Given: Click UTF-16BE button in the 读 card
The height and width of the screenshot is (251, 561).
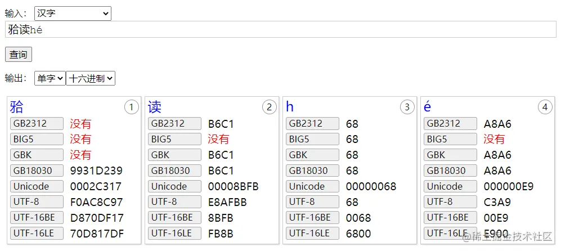Looking at the screenshot, I should pos(174,218).
